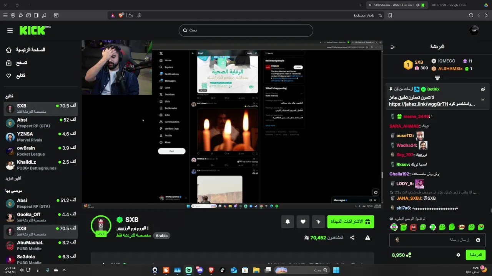Viewport: 492px width, 276px height.
Task: Click the notification bell button
Action: point(288,222)
